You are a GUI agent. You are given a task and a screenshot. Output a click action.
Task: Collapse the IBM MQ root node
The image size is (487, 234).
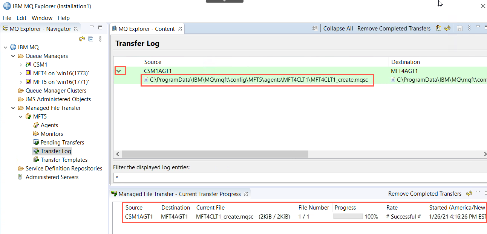[x=6, y=47]
